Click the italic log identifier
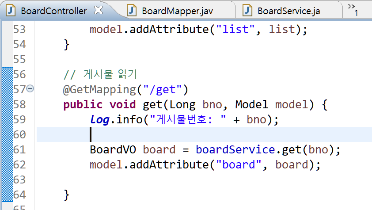372x210 pixels. [x=100, y=120]
